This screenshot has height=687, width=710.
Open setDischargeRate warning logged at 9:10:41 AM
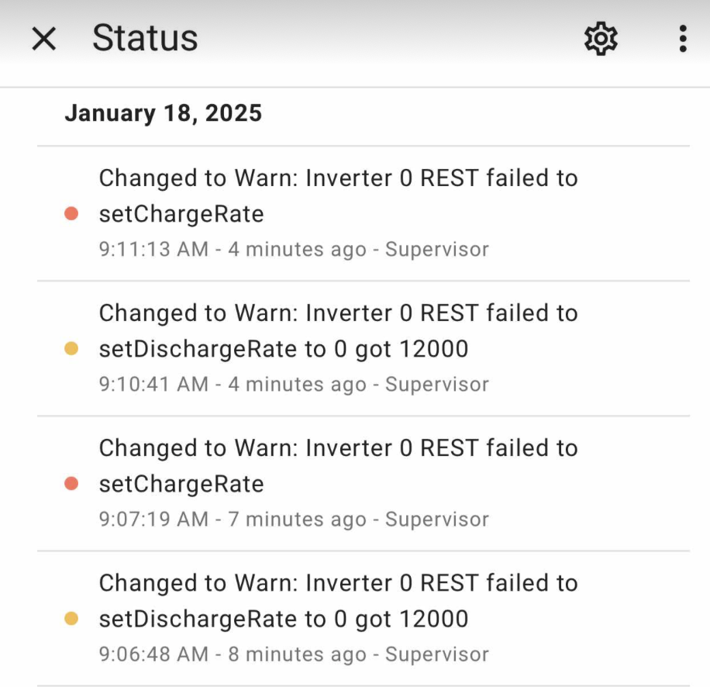[364, 348]
